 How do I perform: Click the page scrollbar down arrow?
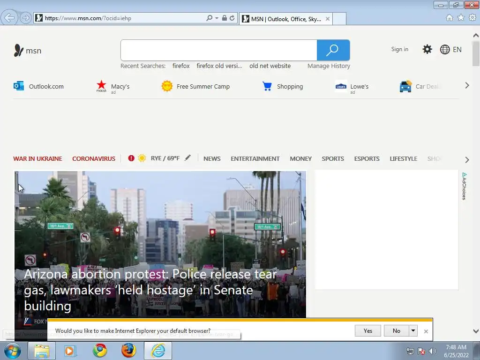coord(476,331)
